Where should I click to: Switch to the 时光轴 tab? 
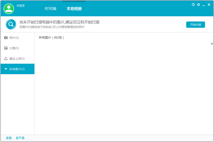point(51,9)
